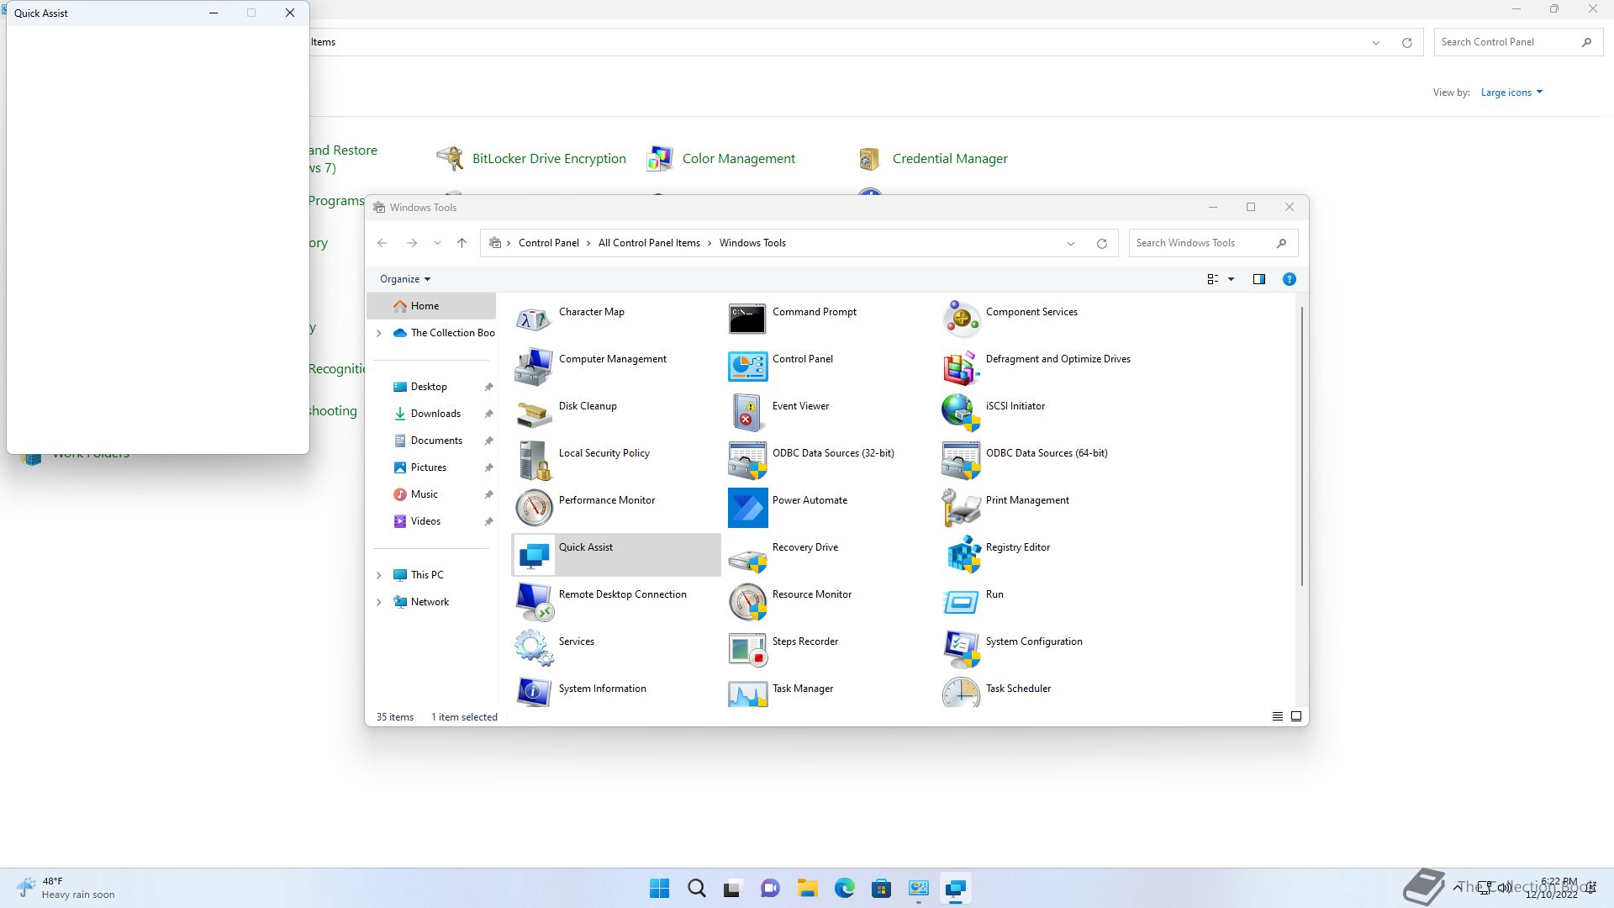1614x908 pixels.
Task: Select Home in the navigation pane
Action: (x=431, y=306)
